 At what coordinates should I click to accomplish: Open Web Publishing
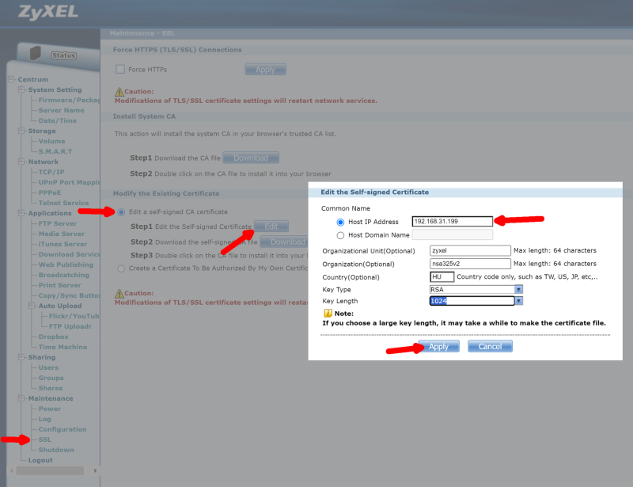pyautogui.click(x=66, y=264)
